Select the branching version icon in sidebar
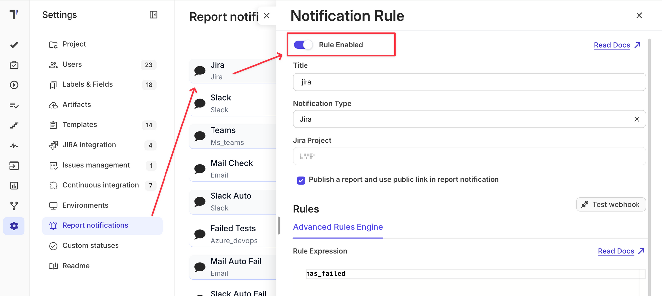This screenshot has height=296, width=662. click(14, 205)
